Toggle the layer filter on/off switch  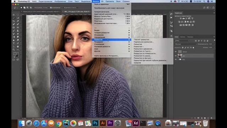coord(214,41)
